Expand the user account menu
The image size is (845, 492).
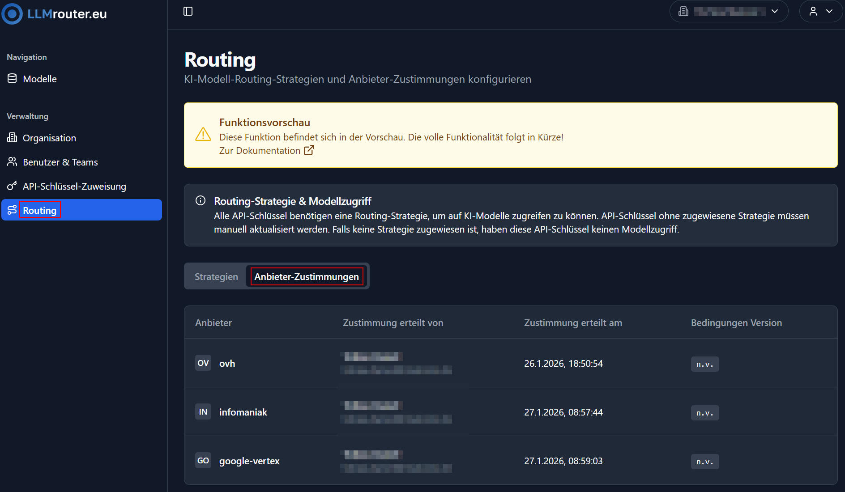pos(821,12)
